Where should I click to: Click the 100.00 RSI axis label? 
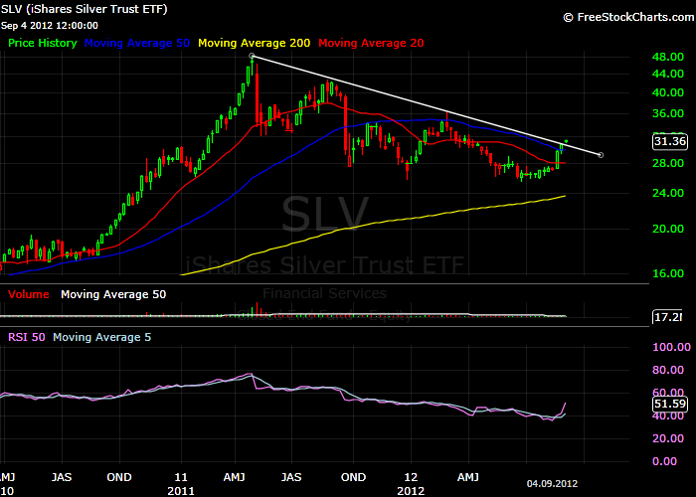click(671, 347)
